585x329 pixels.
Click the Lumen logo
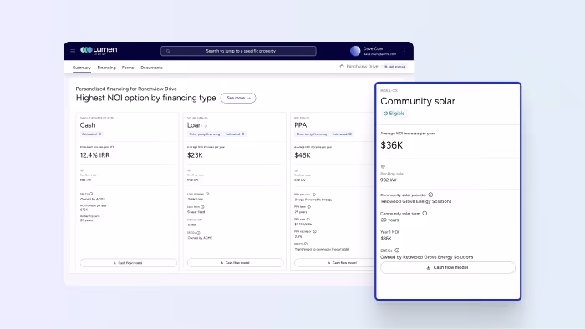(99, 50)
